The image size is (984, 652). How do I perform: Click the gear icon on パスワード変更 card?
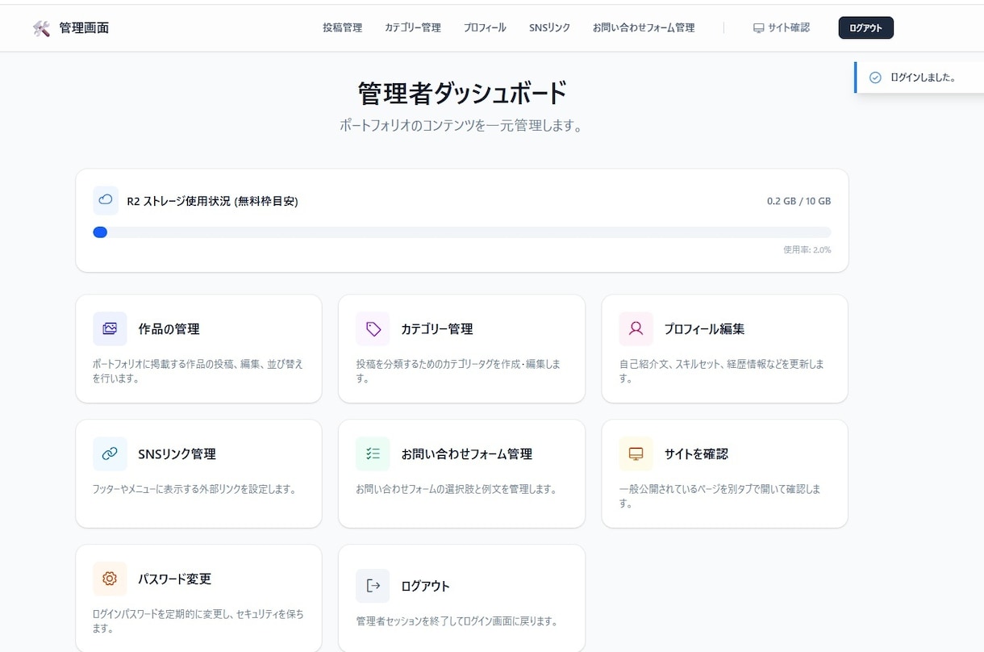pyautogui.click(x=110, y=579)
